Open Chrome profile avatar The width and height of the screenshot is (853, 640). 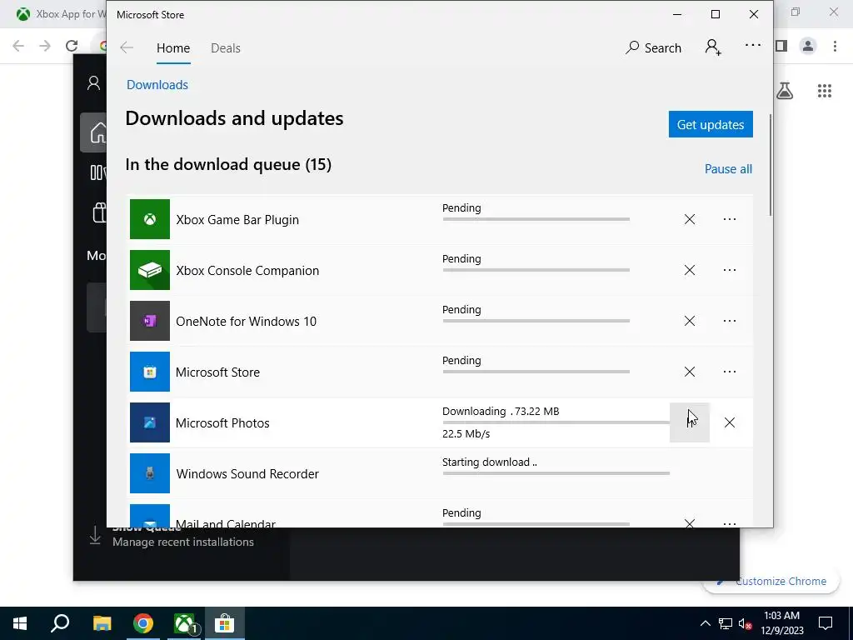pyautogui.click(x=808, y=46)
